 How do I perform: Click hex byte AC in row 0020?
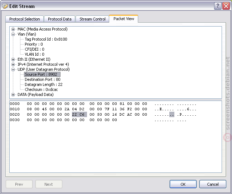(x=130, y=115)
